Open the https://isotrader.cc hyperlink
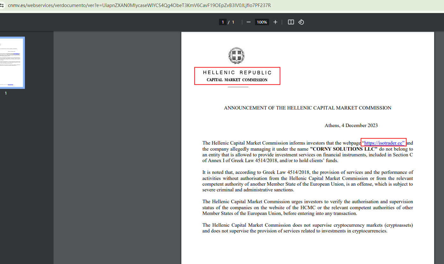 pyautogui.click(x=383, y=143)
